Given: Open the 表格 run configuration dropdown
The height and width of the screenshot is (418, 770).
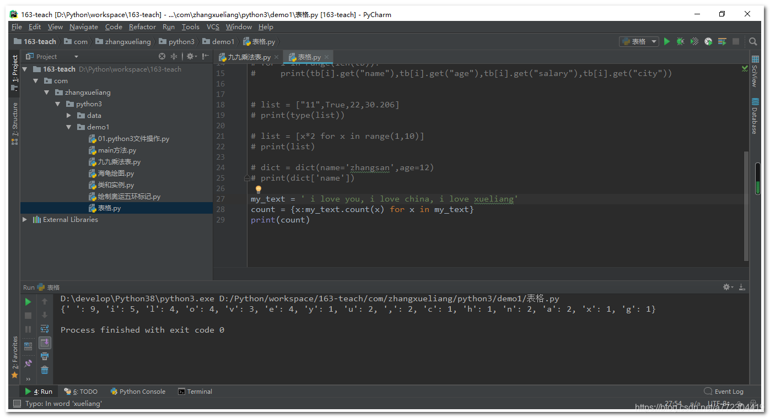Looking at the screenshot, I should 639,41.
